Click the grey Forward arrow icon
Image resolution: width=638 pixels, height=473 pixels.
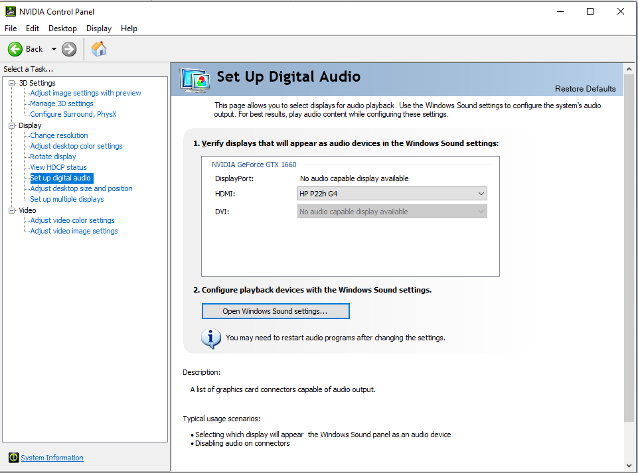[69, 49]
